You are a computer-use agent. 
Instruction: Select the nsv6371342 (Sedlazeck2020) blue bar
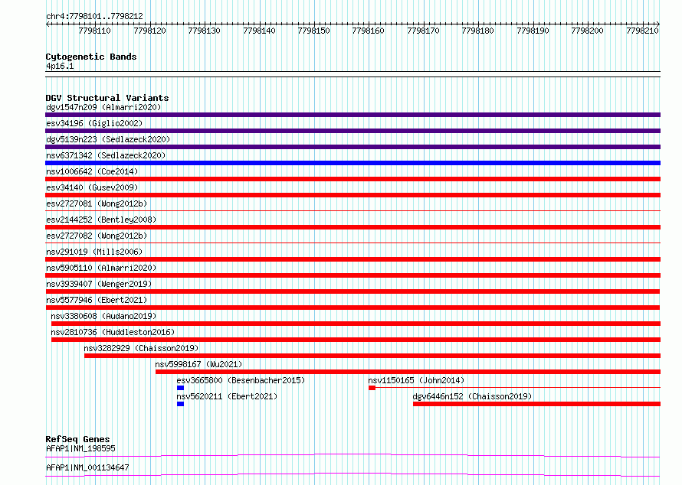coord(352,163)
